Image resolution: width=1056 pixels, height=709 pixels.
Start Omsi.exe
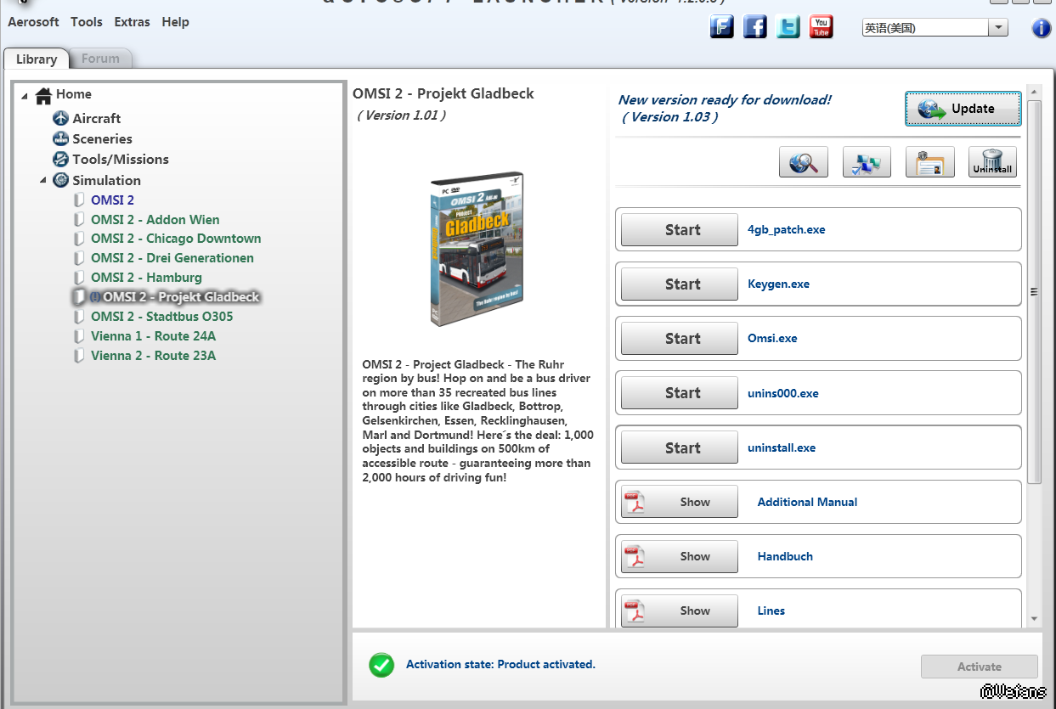[680, 338]
